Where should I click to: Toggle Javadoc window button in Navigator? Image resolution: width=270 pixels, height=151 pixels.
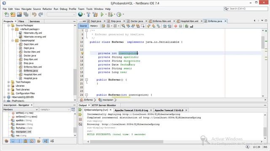coord(73,109)
